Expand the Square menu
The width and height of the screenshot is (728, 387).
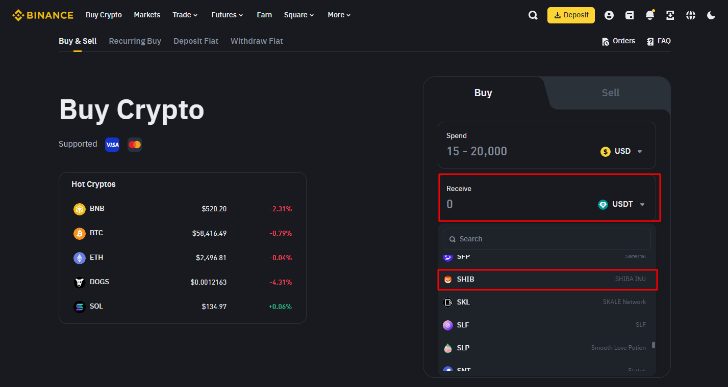point(299,15)
